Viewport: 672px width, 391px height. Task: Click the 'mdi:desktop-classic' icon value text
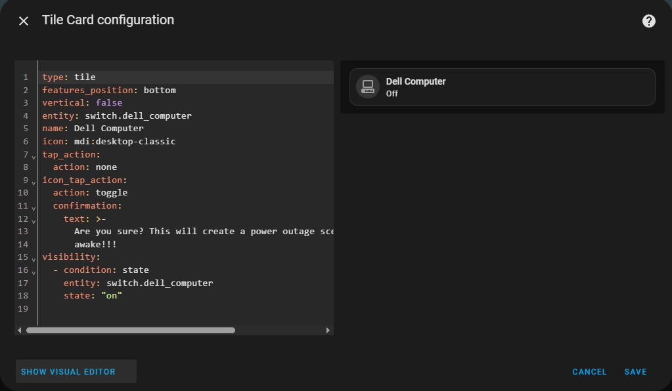tap(125, 141)
